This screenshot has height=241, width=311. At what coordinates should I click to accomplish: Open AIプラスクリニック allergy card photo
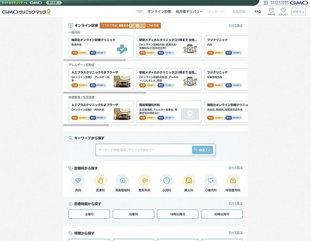(x=122, y=82)
